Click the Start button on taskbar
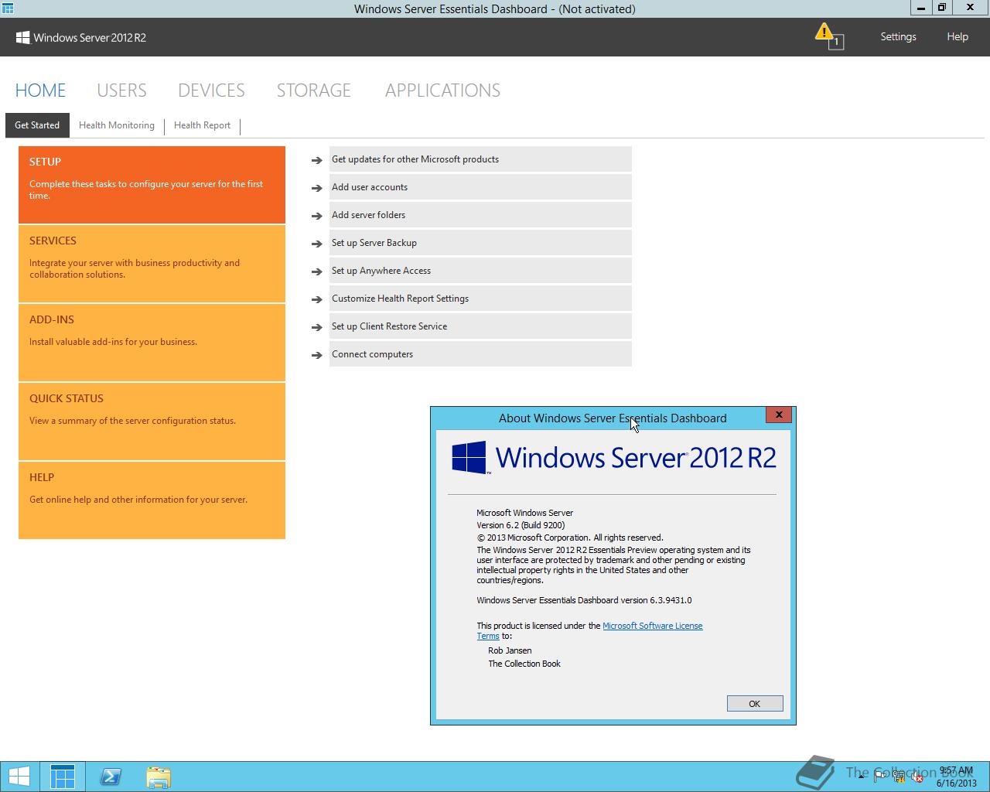 (19, 777)
